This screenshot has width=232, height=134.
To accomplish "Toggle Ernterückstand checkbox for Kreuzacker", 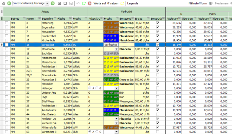I will [158, 32].
